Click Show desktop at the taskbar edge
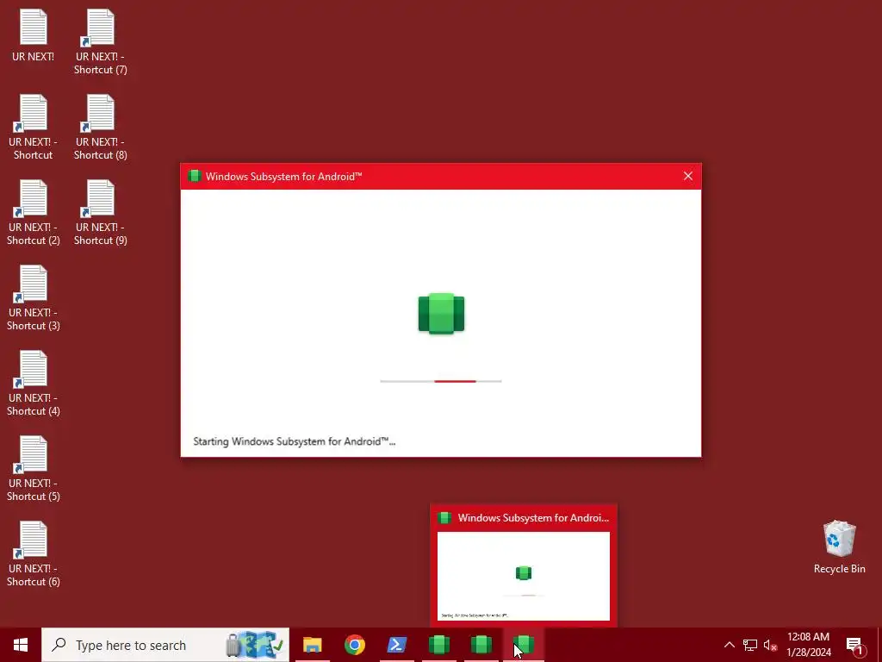Image resolution: width=882 pixels, height=662 pixels. coord(879,645)
